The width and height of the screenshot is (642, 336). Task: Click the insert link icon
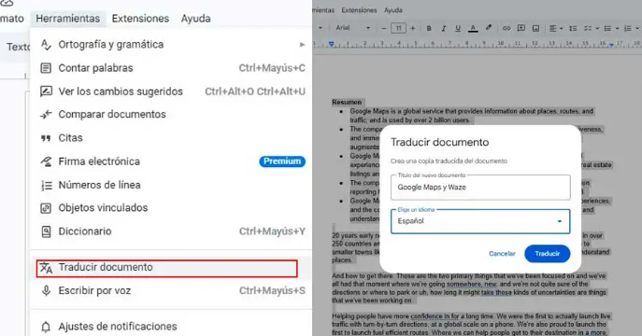506,28
